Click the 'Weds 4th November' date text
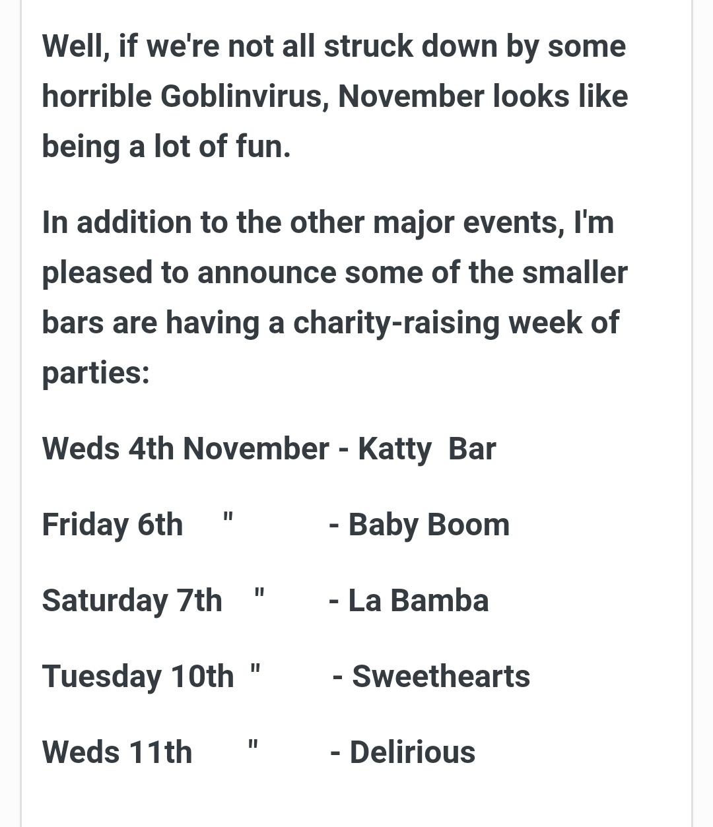This screenshot has height=827, width=713. pos(186,449)
